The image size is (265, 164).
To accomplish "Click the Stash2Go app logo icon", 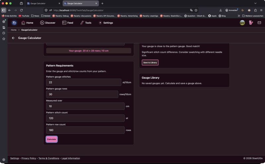I will tap(14, 23).
